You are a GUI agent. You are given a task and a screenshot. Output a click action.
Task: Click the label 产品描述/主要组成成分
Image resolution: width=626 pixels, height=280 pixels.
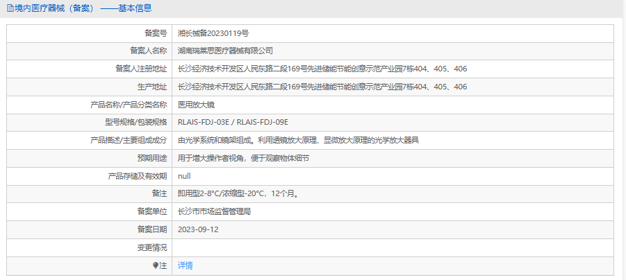(129, 140)
